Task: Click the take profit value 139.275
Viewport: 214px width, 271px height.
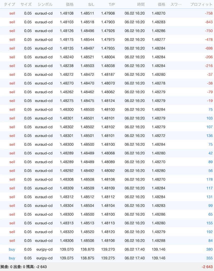Action: [108, 258]
